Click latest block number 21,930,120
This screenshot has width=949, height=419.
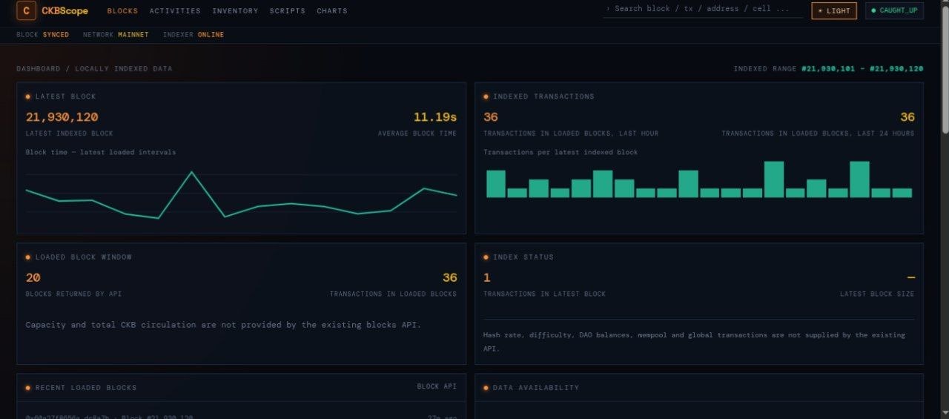tap(62, 117)
